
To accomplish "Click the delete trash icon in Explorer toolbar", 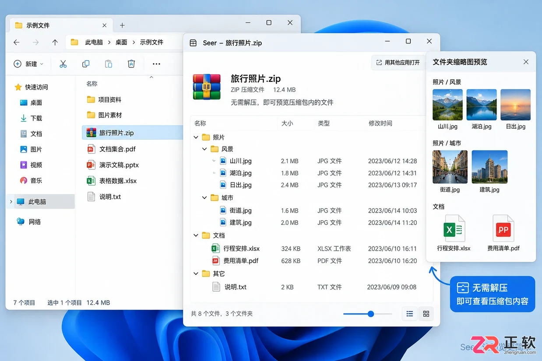I will pos(131,64).
